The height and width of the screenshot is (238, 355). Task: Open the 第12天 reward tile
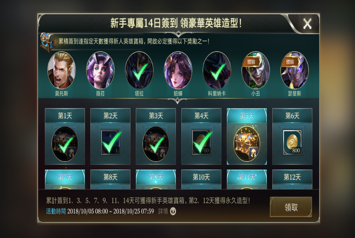click(x=292, y=179)
